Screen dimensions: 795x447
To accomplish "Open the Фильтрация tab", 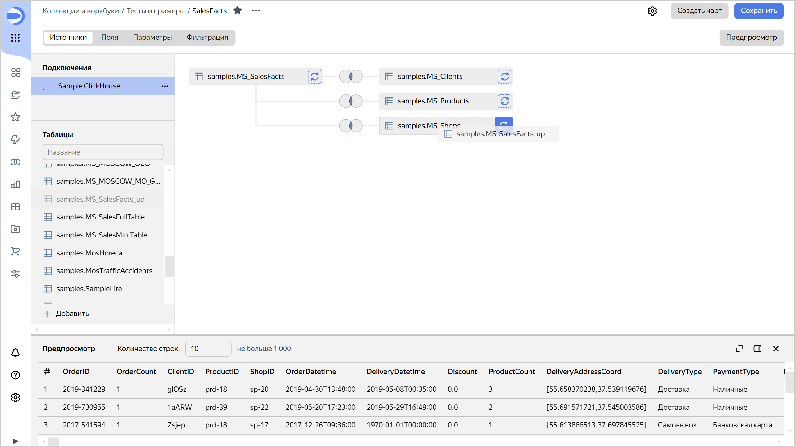I will [207, 37].
